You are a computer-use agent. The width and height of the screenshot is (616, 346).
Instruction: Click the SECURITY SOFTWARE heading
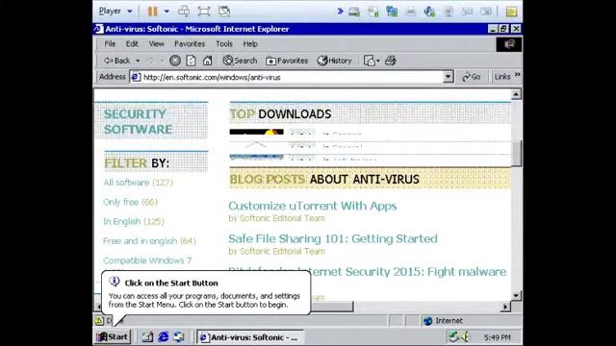tap(138, 122)
